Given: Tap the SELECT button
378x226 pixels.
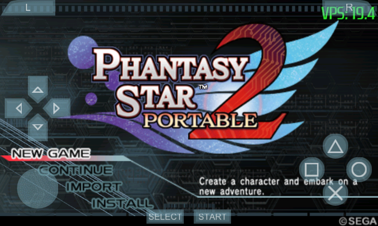Looking at the screenshot, I should [x=165, y=217].
